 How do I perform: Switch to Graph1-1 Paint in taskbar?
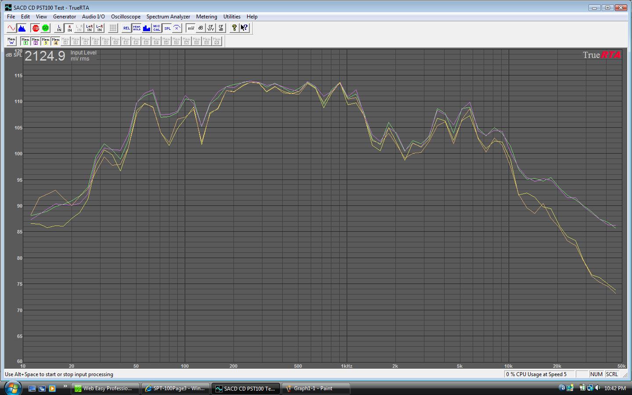coord(316,388)
